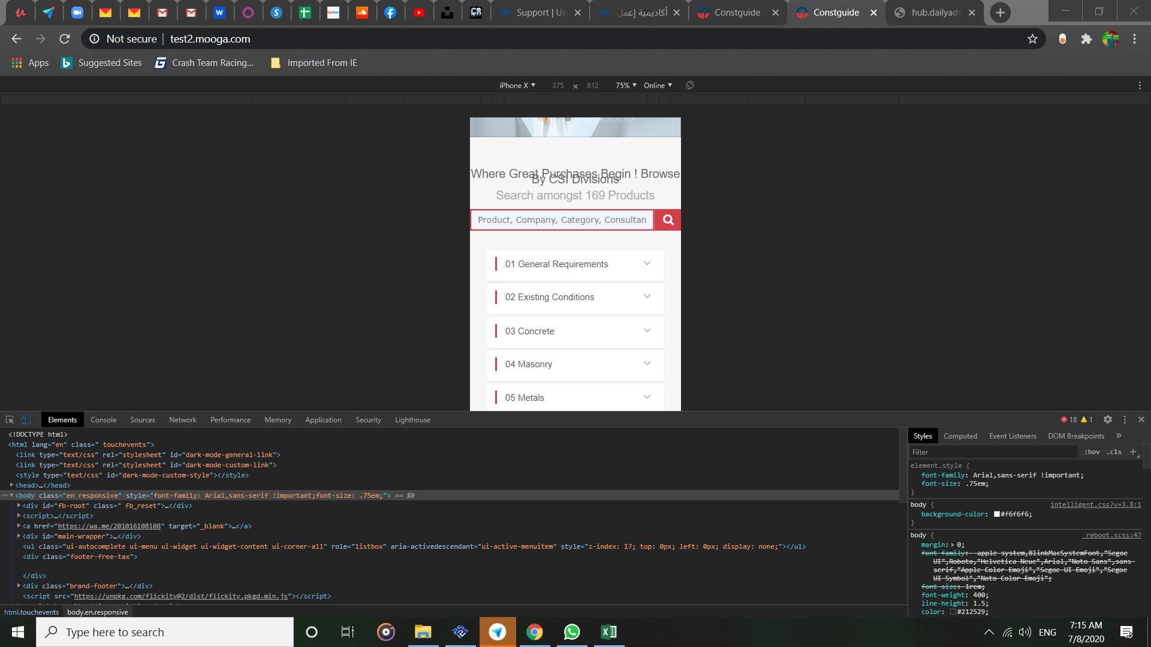Click color #212529 swatch
Image resolution: width=1151 pixels, height=647 pixels.
click(953, 612)
